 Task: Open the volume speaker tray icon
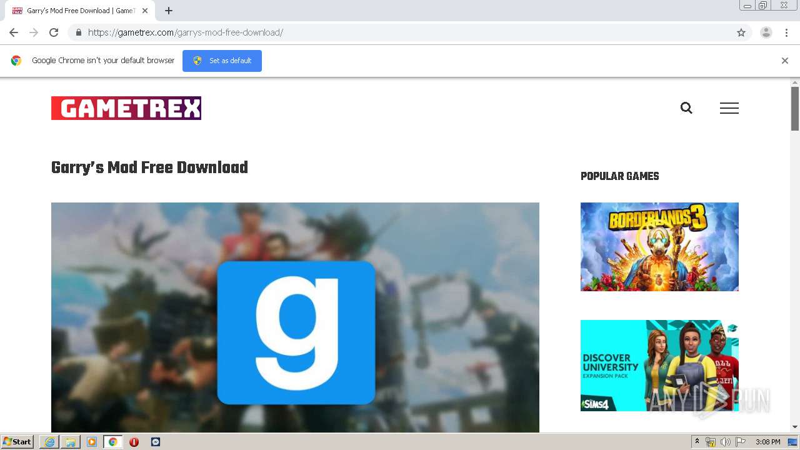(x=726, y=442)
